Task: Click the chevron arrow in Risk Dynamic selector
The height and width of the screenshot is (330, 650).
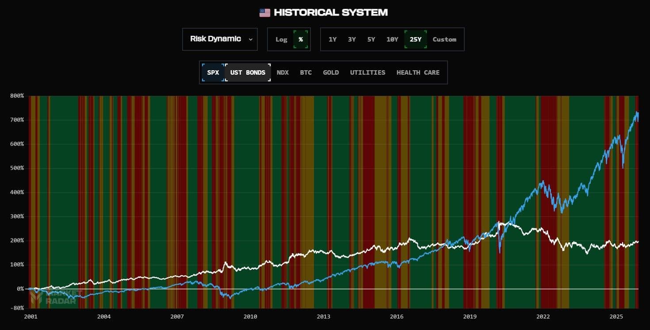Action: click(251, 39)
